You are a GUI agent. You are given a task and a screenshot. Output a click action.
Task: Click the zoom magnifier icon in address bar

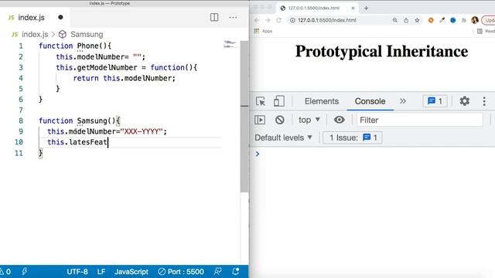395,20
